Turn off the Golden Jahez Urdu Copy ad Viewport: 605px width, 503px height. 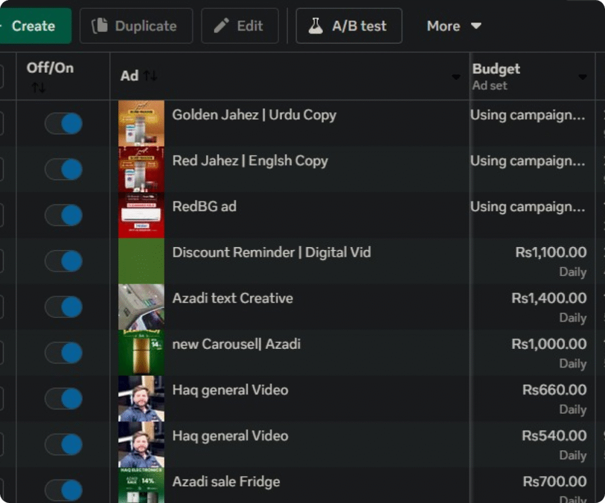64,124
